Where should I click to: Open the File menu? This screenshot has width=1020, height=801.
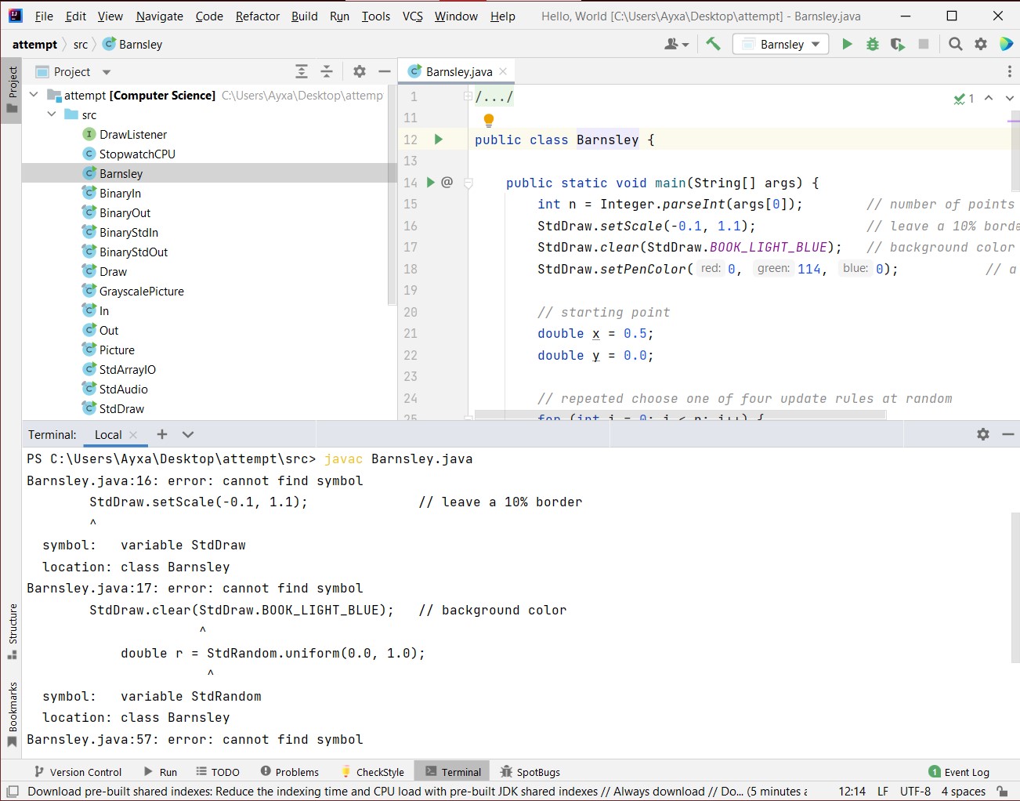(44, 16)
